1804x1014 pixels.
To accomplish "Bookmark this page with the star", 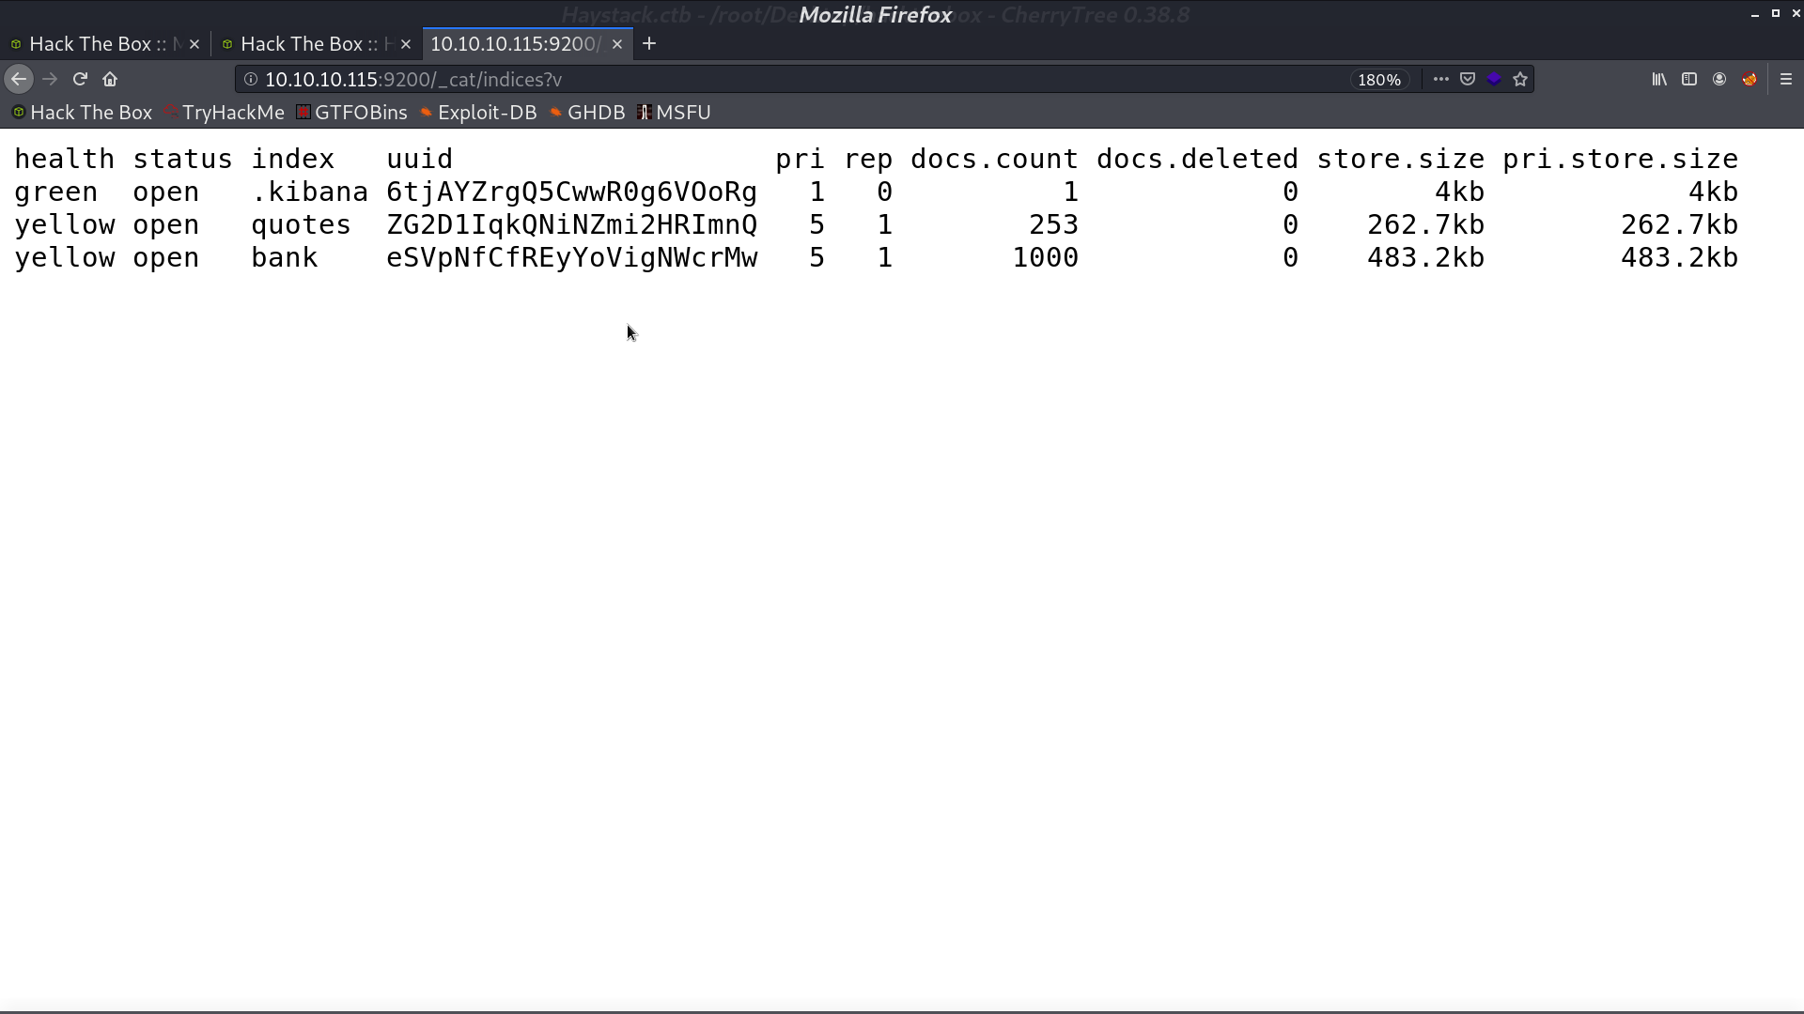I will pos(1520,80).
